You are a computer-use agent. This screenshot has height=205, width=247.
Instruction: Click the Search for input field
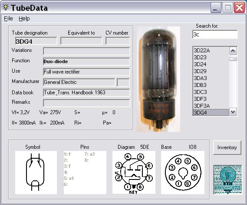click(215, 34)
